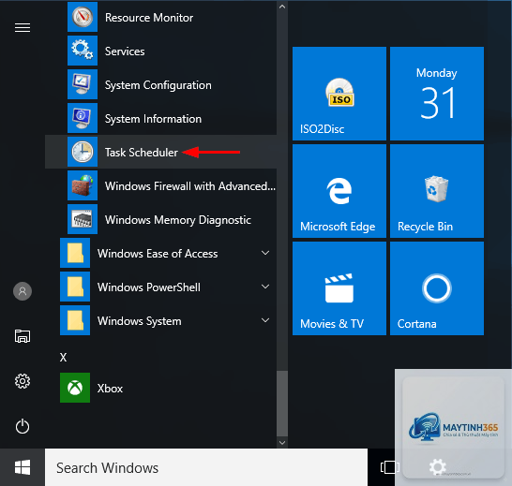Open System Information icon
The height and width of the screenshot is (486, 512).
tap(83, 118)
